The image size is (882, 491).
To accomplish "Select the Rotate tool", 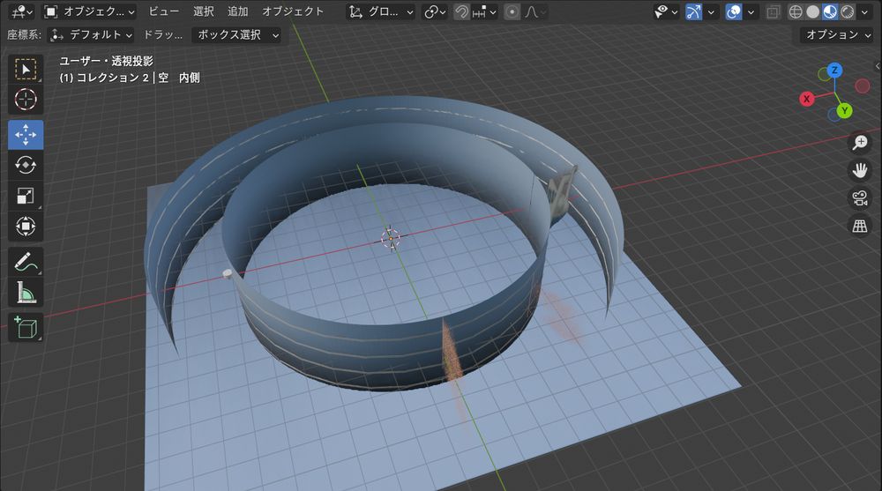I will pyautogui.click(x=26, y=166).
